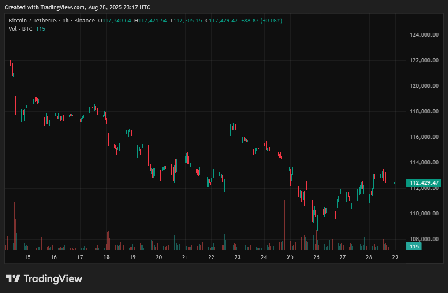Click the 120,000.00 price axis label
The image size is (448, 293).
424,86
